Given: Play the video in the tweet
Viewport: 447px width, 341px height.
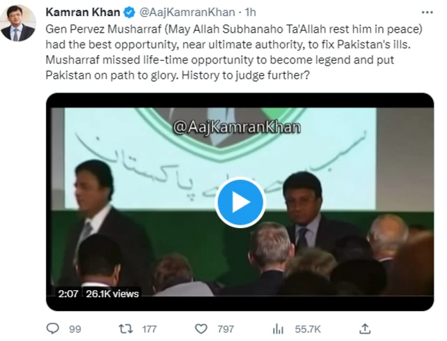Looking at the screenshot, I should (240, 203).
